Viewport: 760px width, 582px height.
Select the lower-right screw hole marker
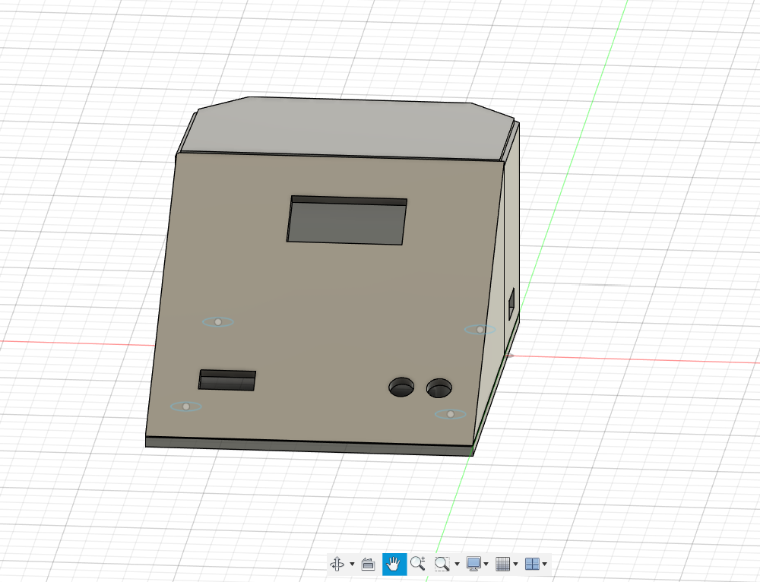[x=451, y=414]
